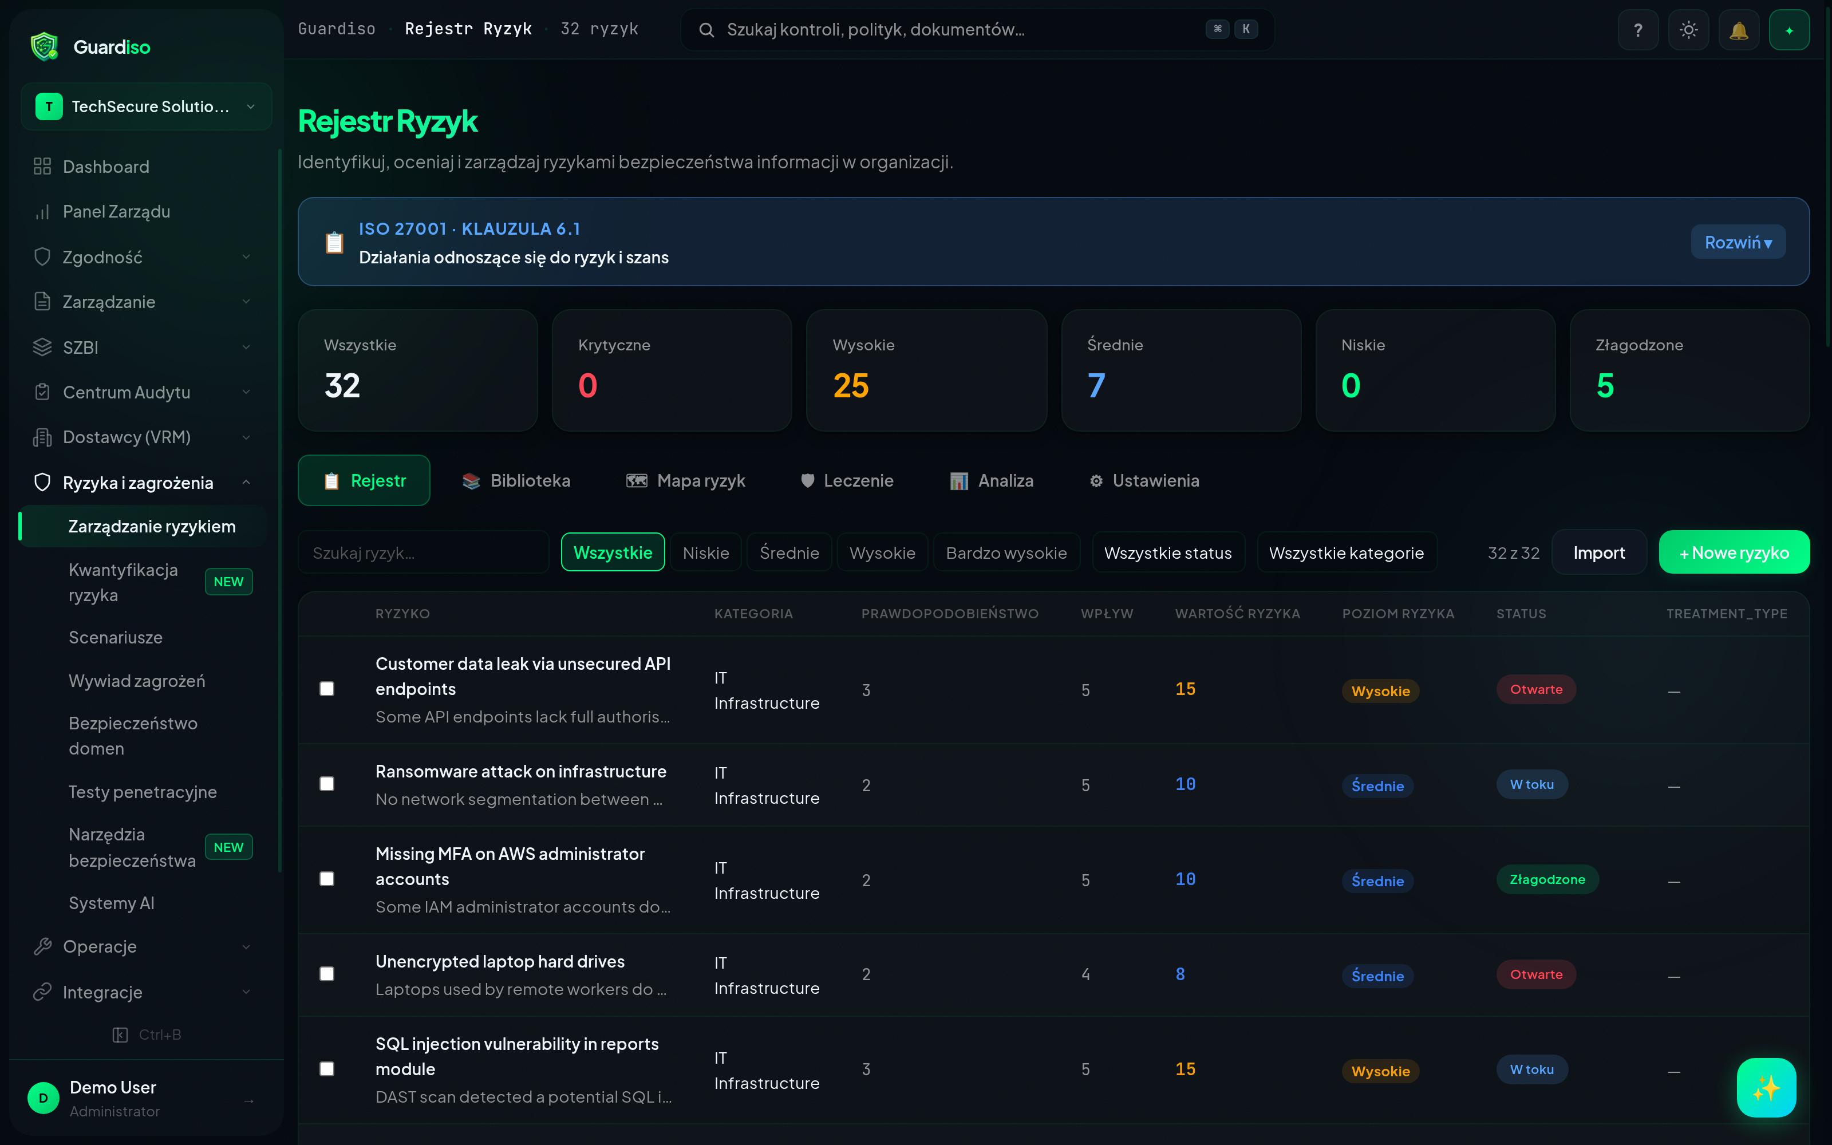Click the notifications bell icon
The height and width of the screenshot is (1145, 1832).
(x=1738, y=30)
